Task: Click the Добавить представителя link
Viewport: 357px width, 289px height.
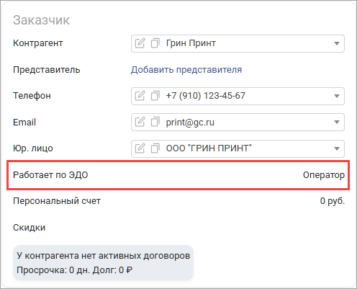Action: [186, 70]
